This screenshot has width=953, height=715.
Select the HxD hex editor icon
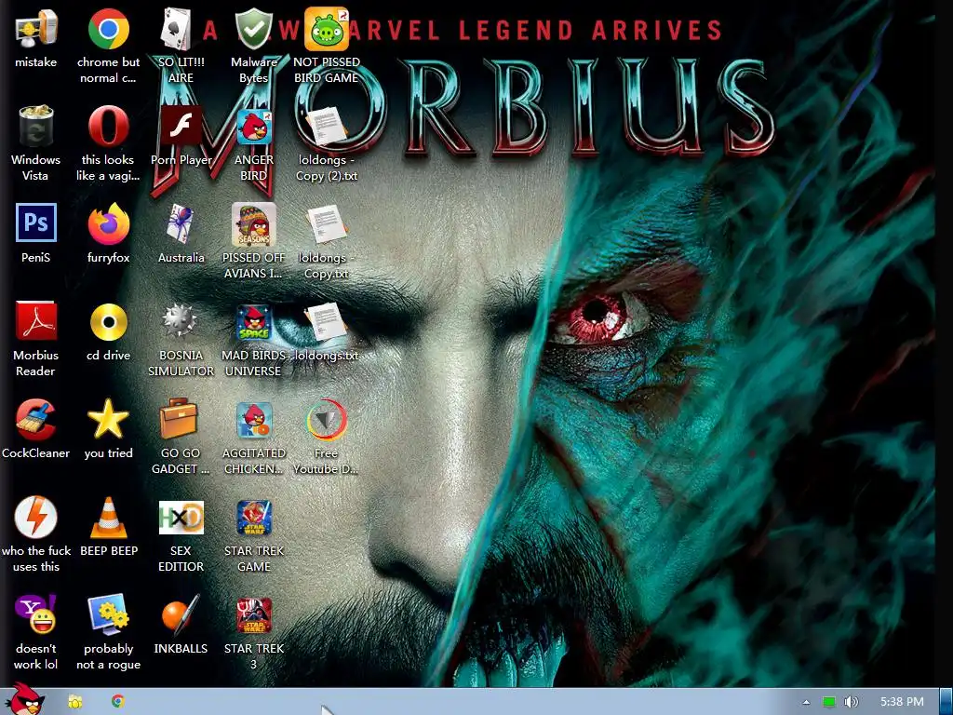181,518
